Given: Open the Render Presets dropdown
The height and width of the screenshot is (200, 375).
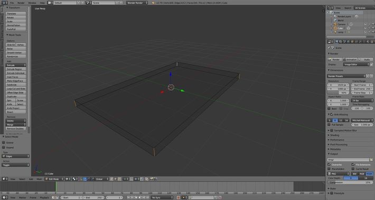Looking at the screenshot, I should point(346,76).
